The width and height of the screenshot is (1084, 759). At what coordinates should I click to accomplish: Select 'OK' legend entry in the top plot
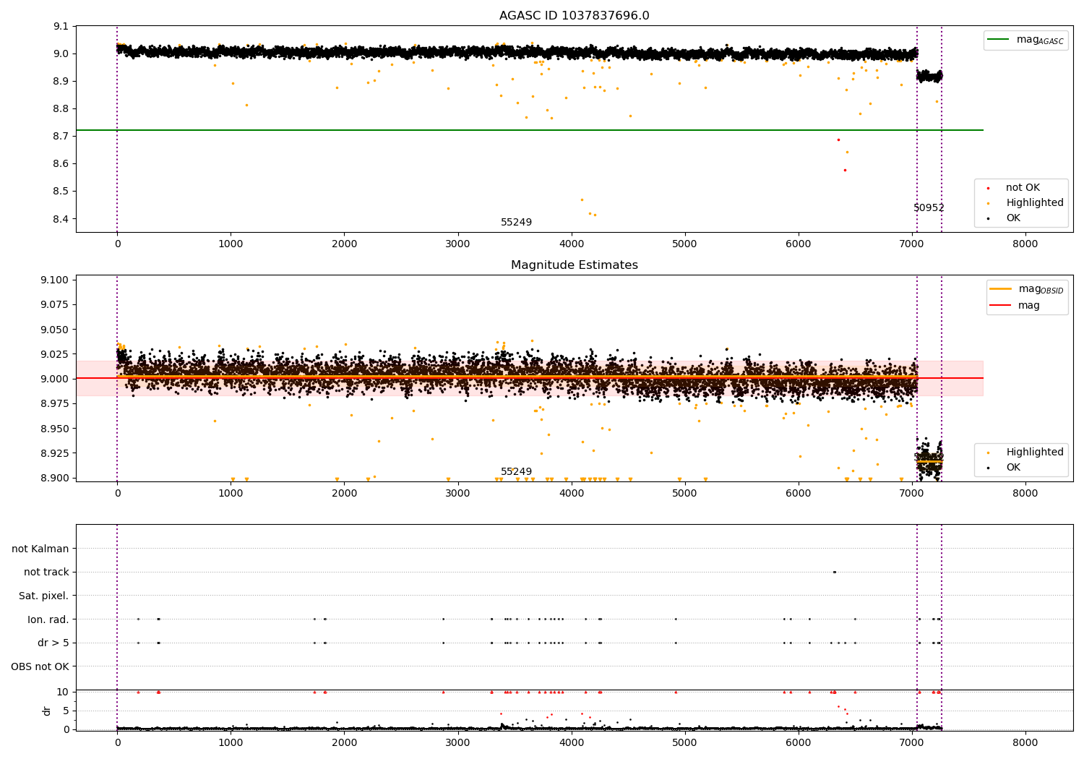pyautogui.click(x=1013, y=218)
